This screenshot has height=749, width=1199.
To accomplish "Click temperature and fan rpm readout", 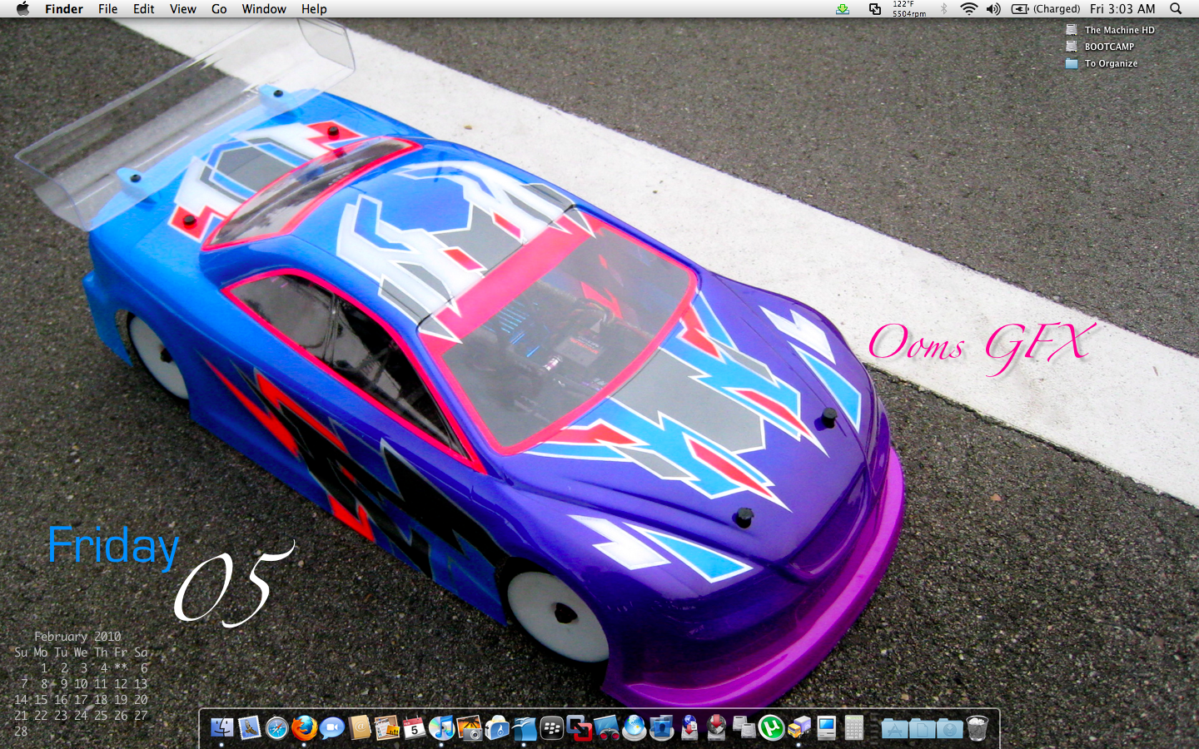I will tap(908, 9).
